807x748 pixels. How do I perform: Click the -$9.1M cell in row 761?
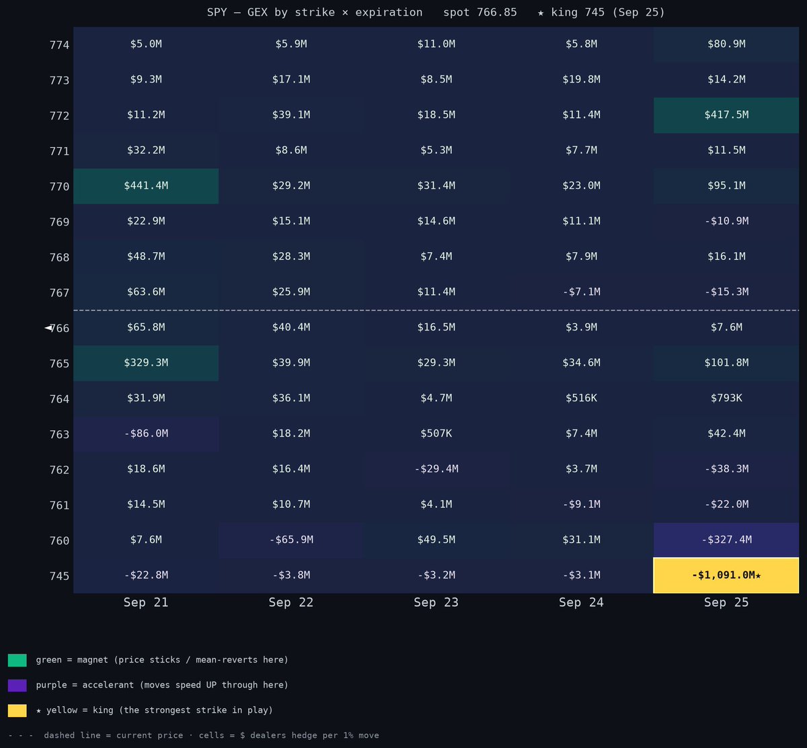click(582, 505)
